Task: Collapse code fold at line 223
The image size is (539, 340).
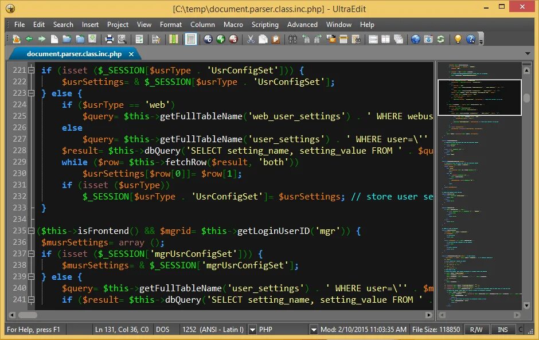Action: pos(32,93)
